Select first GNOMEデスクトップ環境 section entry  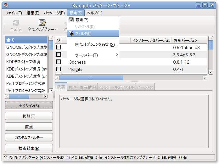tap(26, 47)
